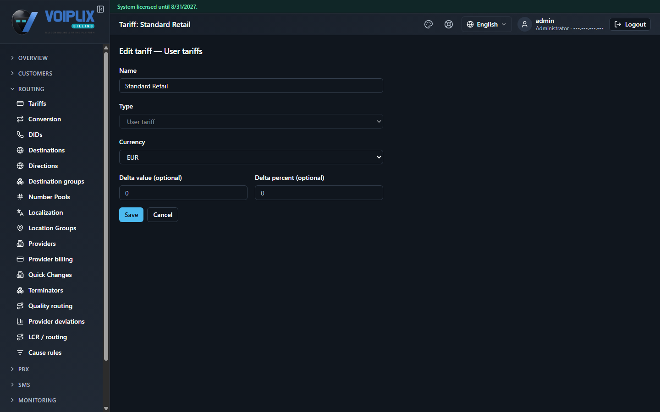Click the Conversion arrows icon
Viewport: 660px width, 412px height.
pos(20,119)
